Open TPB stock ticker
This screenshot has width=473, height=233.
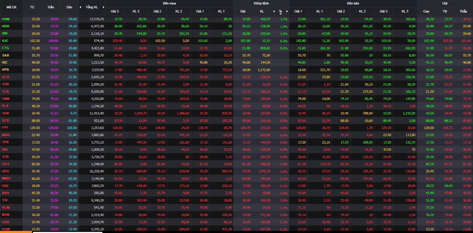5,142
